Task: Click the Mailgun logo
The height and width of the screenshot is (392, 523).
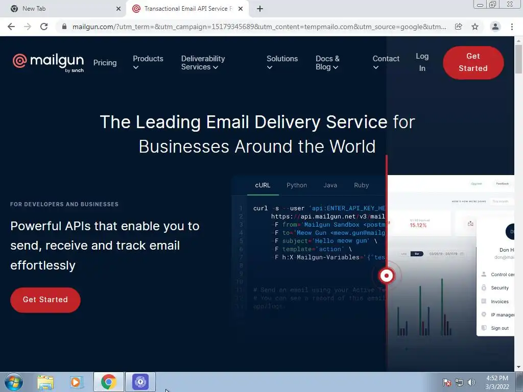Action: pyautogui.click(x=48, y=62)
